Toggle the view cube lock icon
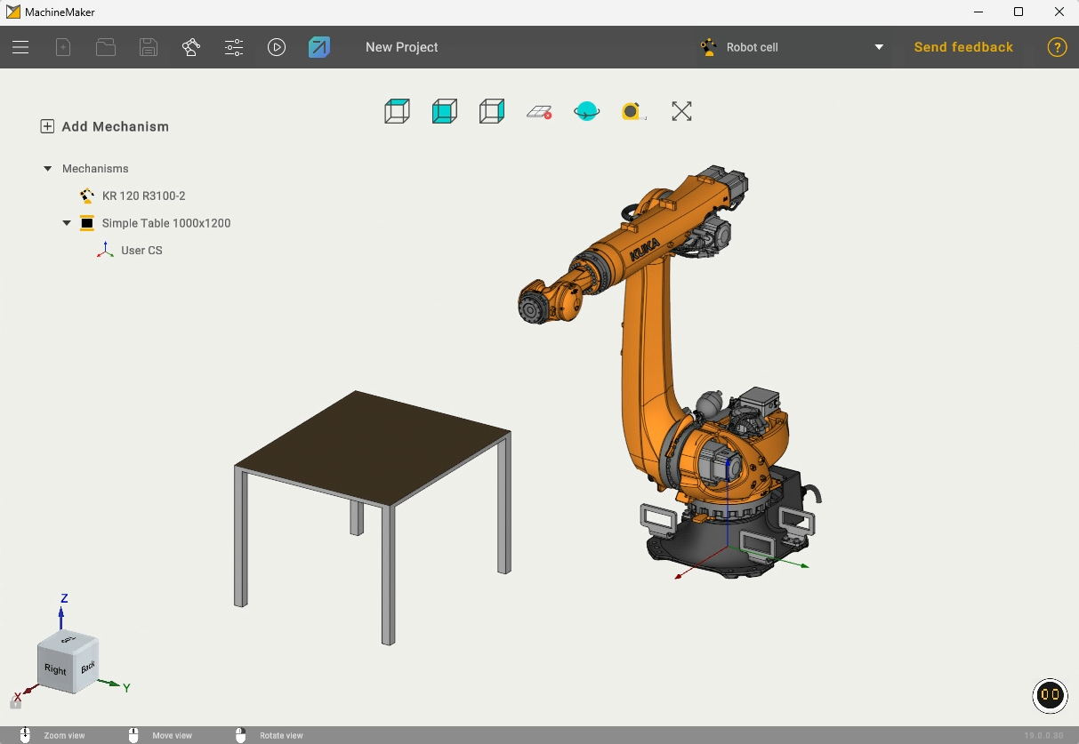The width and height of the screenshot is (1079, 744). click(x=15, y=703)
